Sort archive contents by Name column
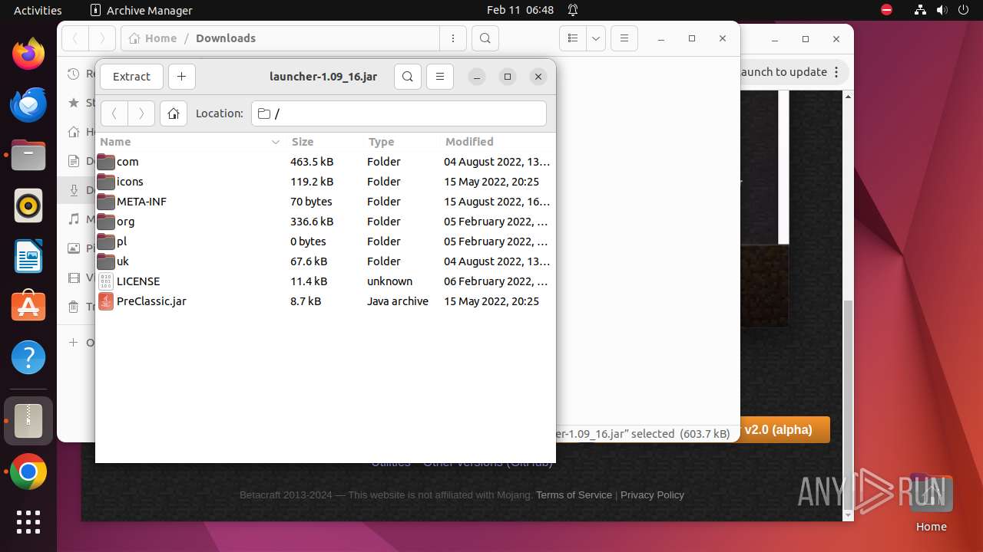 pyautogui.click(x=190, y=142)
